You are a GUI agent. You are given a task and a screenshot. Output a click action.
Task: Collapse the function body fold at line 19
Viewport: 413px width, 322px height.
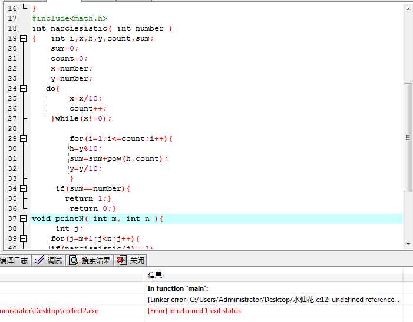(x=23, y=38)
